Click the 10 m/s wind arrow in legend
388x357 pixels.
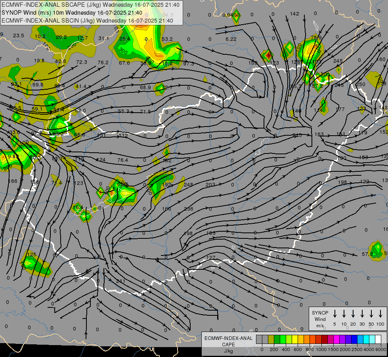[x=344, y=313]
